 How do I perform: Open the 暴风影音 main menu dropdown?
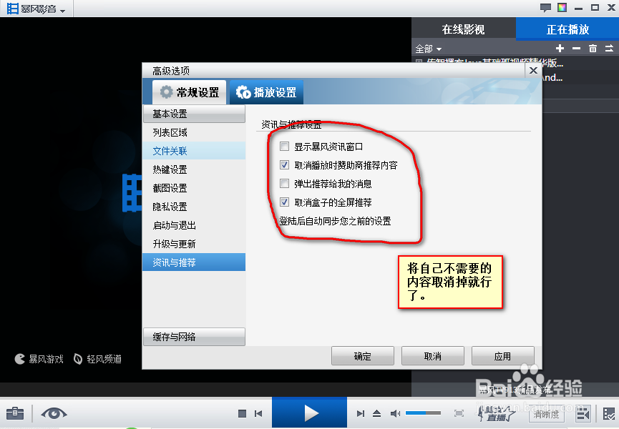[36, 9]
